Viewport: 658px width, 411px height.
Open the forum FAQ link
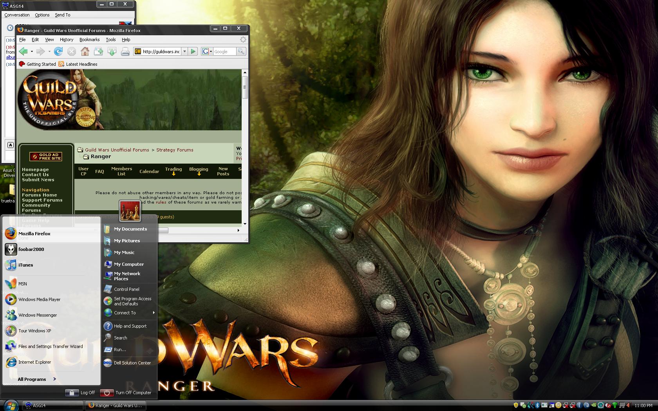99,171
